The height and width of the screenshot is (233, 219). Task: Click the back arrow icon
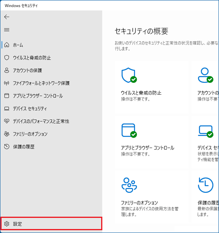coord(7,17)
